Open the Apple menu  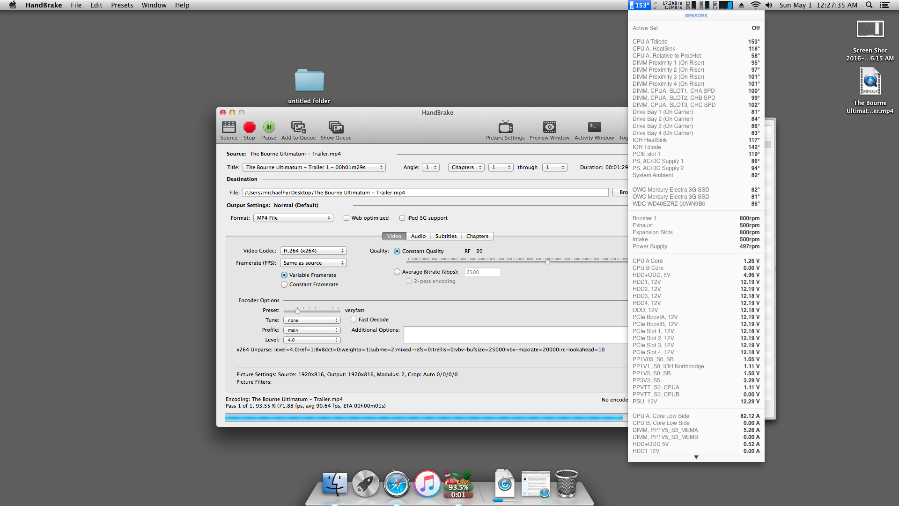pyautogui.click(x=13, y=5)
